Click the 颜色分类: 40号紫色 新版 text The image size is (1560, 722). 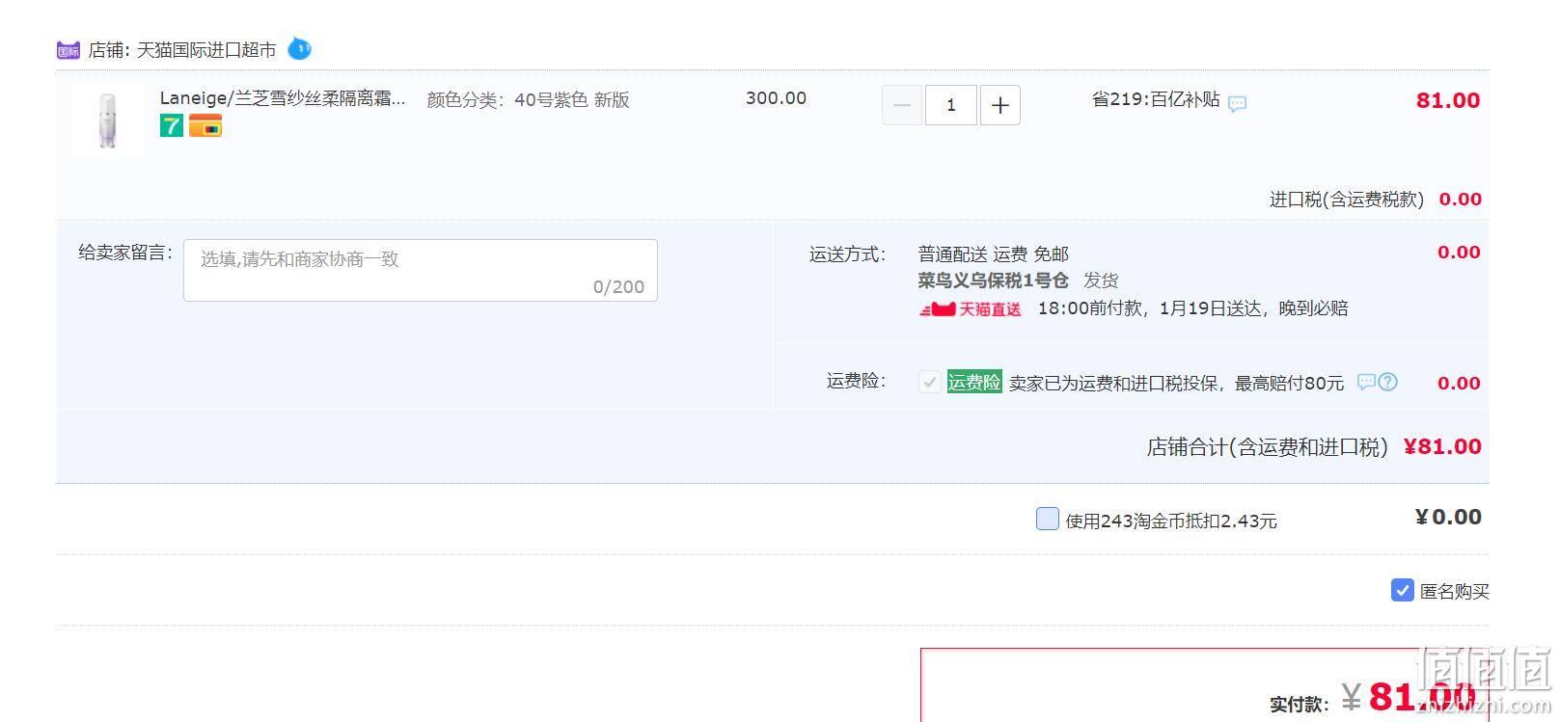(x=528, y=99)
